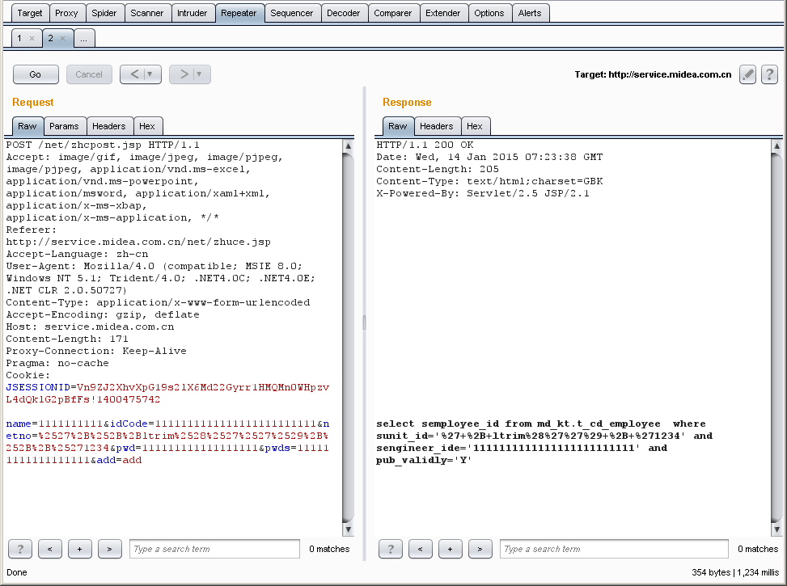The height and width of the screenshot is (586, 787).
Task: Switch to the Scanner tab
Action: [147, 13]
